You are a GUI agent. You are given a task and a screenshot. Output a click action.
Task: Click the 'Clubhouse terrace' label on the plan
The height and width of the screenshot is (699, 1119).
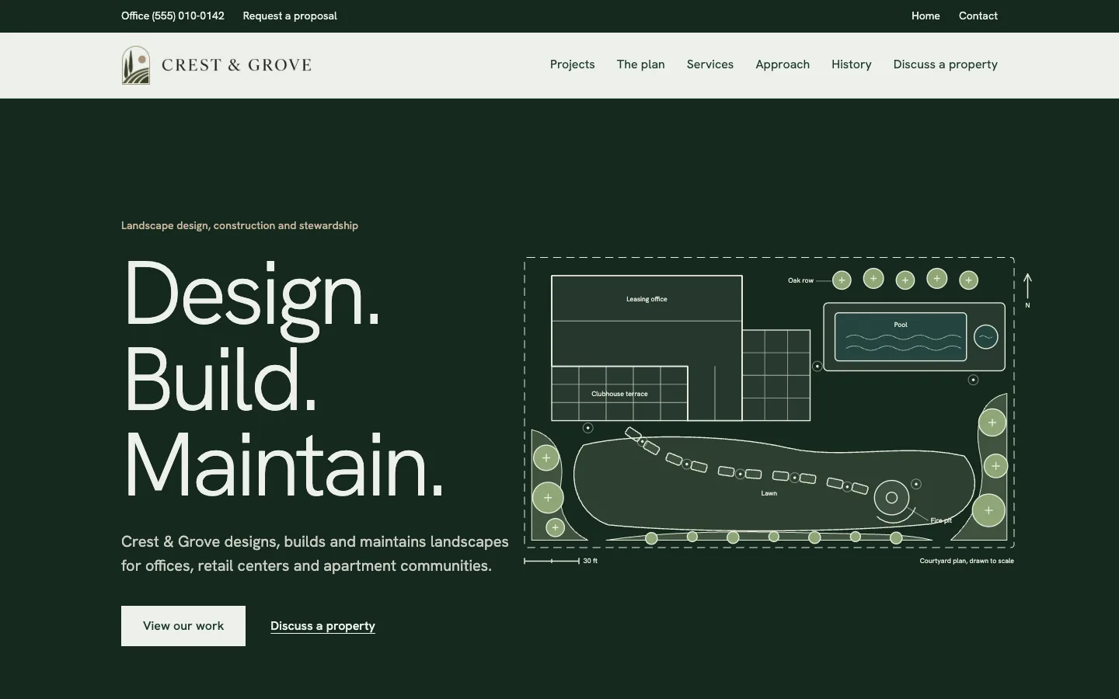[619, 394]
